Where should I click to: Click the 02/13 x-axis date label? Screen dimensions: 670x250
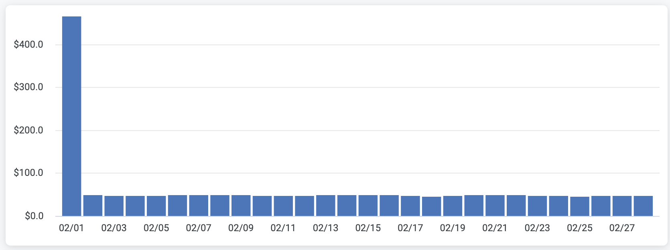click(x=326, y=228)
